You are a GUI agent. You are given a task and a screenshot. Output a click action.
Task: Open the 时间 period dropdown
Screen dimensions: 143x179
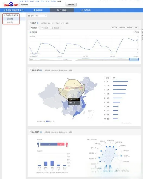click(37, 16)
